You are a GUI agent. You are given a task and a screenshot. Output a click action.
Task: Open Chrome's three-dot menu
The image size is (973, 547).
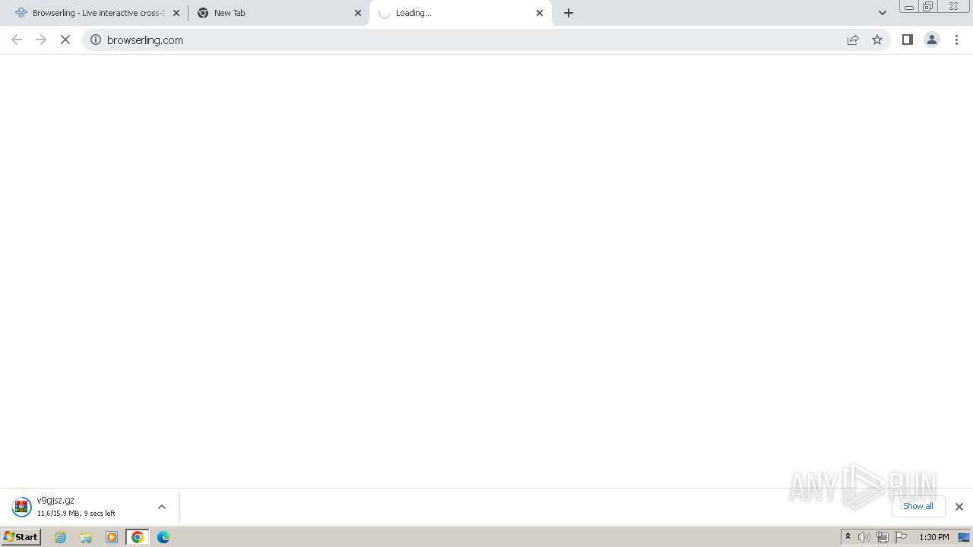[x=957, y=40]
